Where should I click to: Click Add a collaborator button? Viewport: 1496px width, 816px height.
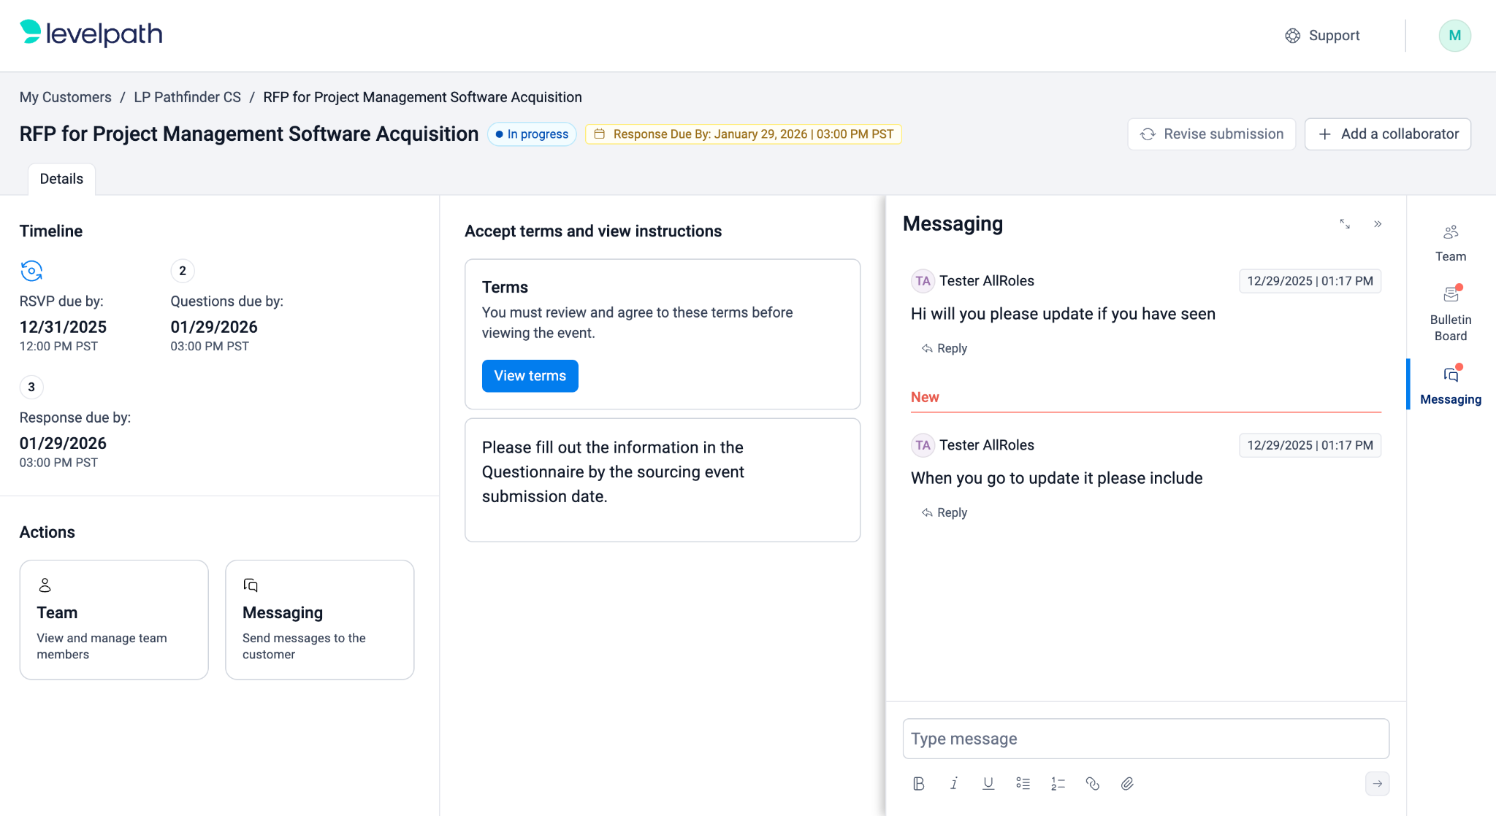1387,134
